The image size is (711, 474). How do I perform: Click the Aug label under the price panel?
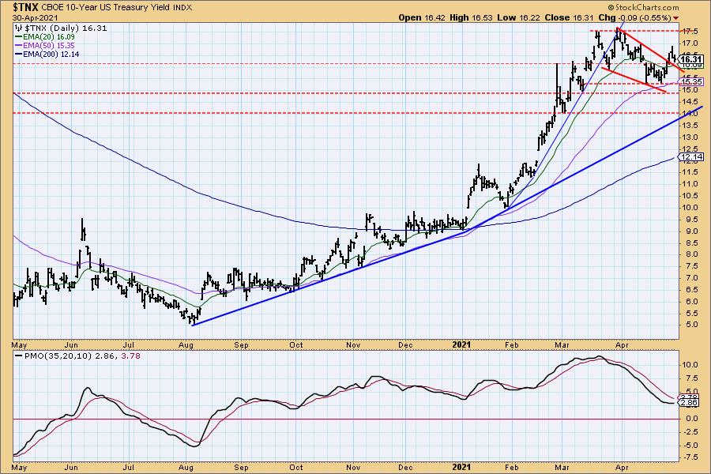tap(186, 345)
